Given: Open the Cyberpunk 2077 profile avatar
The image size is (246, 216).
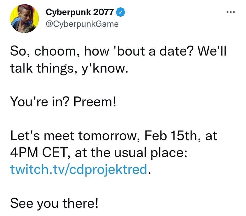Looking at the screenshot, I should pos(24,18).
